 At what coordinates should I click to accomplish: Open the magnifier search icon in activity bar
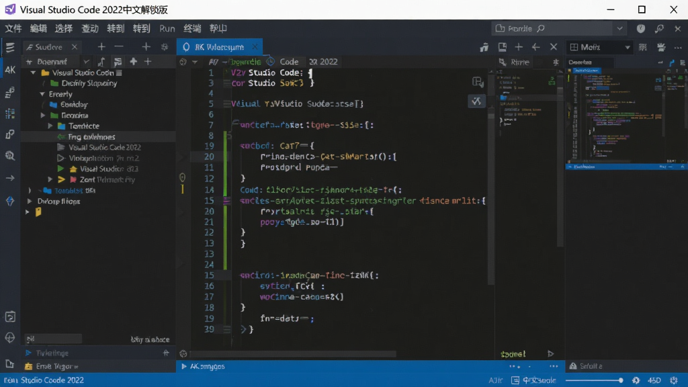click(9, 156)
